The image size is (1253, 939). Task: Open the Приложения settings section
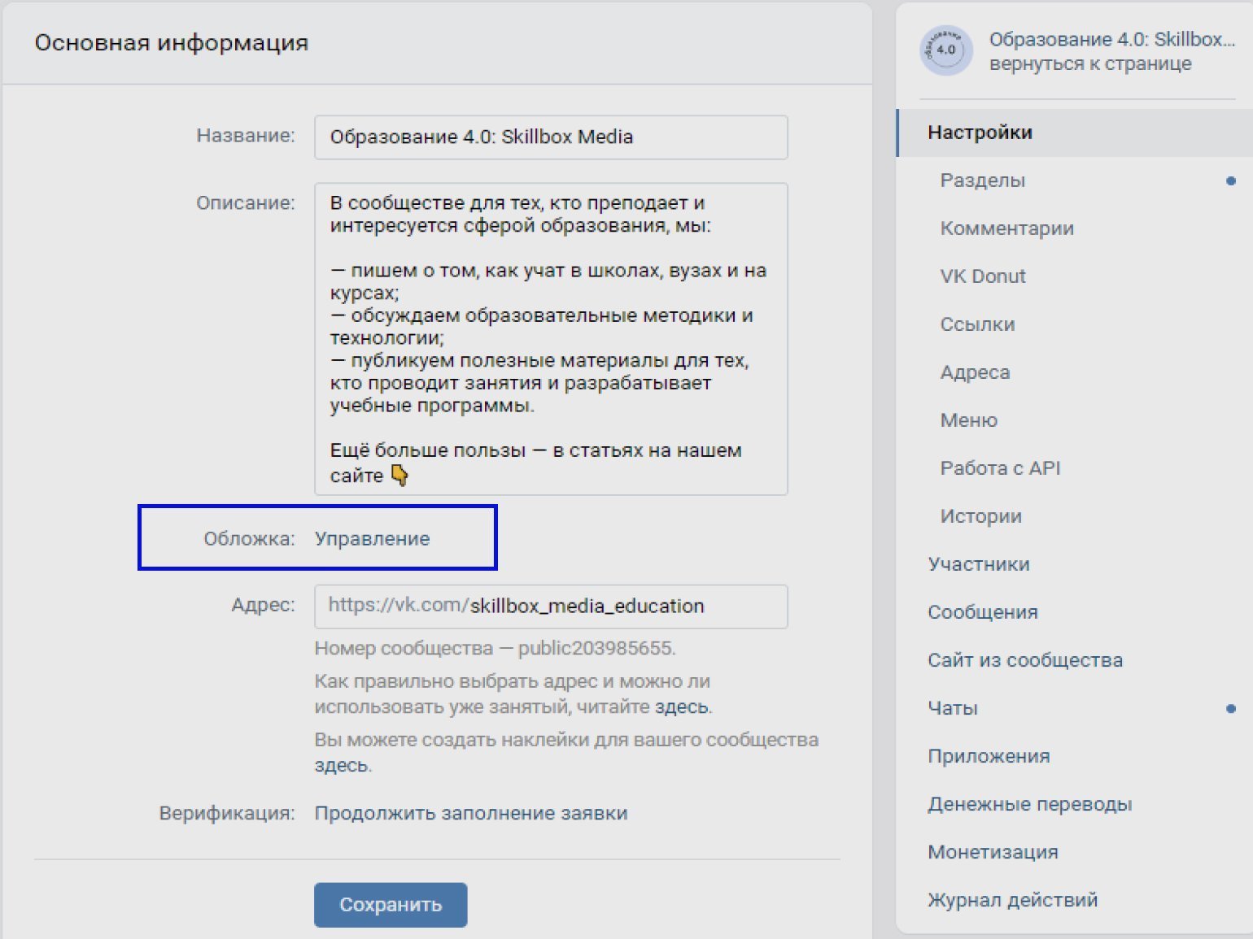pos(988,755)
